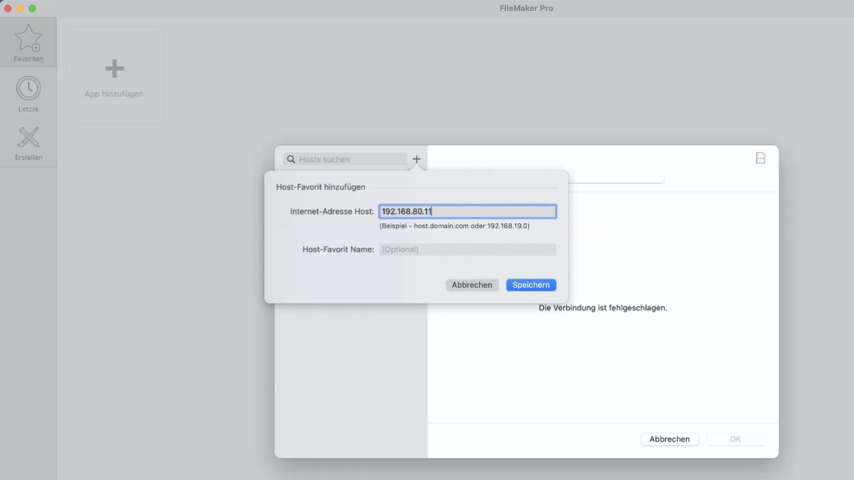Click the field partially hidden behind popover
854x480 pixels.
(617, 178)
